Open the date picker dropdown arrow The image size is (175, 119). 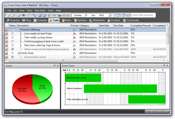pos(112,15)
